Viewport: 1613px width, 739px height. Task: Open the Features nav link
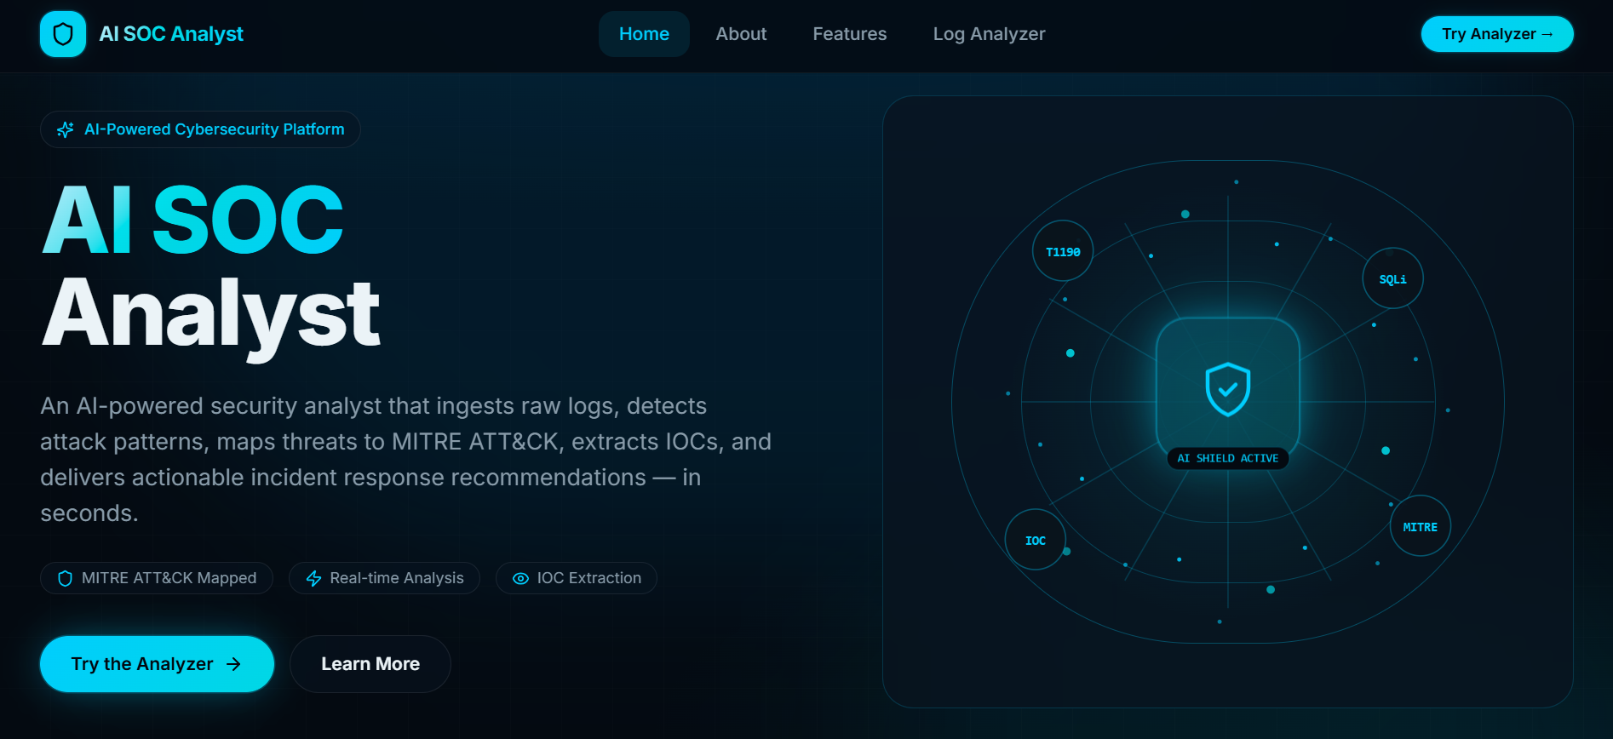click(x=849, y=34)
